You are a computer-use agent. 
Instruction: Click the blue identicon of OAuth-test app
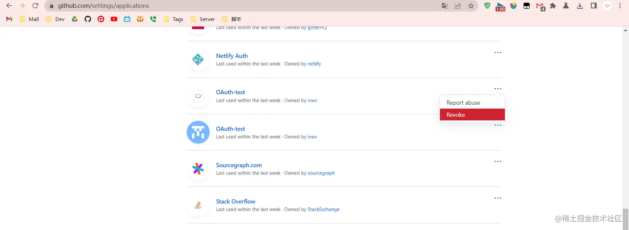tap(198, 132)
